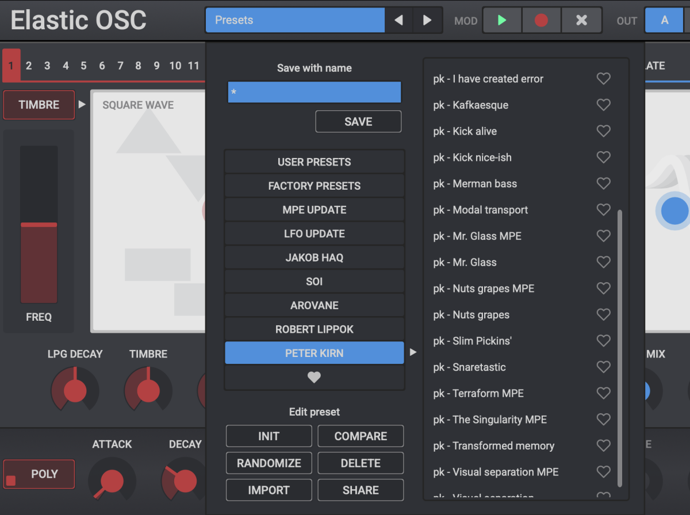This screenshot has height=515, width=690.
Task: Toggle the POLY button
Action: [x=39, y=474]
